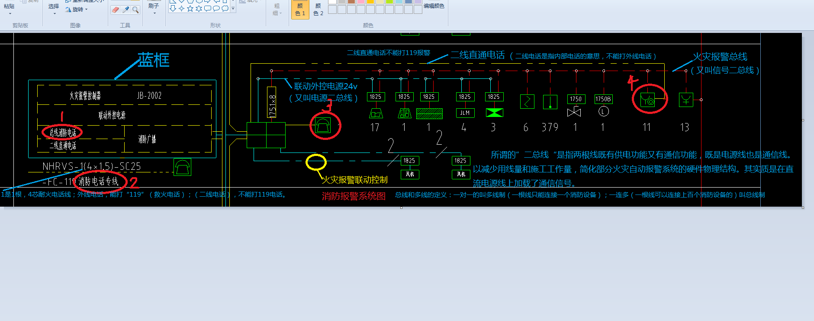
Task: Select the Eraser tool
Action: coord(116,10)
